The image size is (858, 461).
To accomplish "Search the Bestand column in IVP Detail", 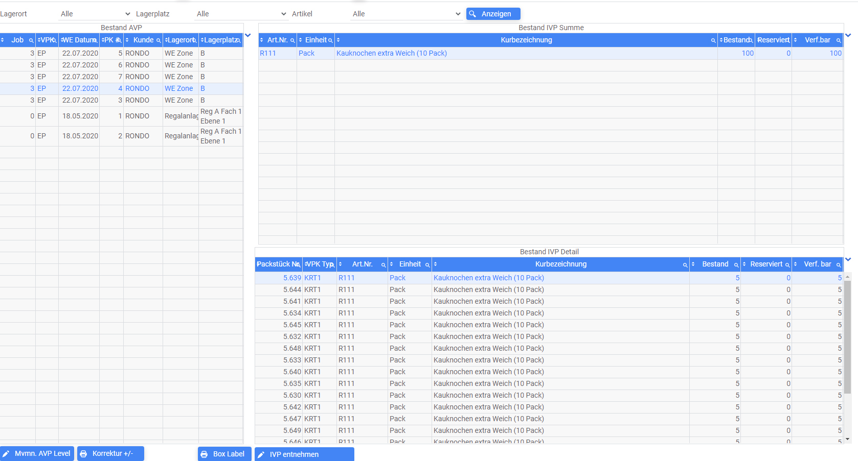I will tap(736, 264).
